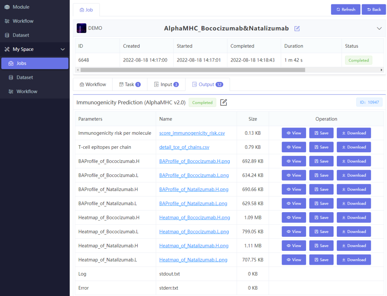Open the BAProfile_of_Bococizumab.H.png link

194,161
